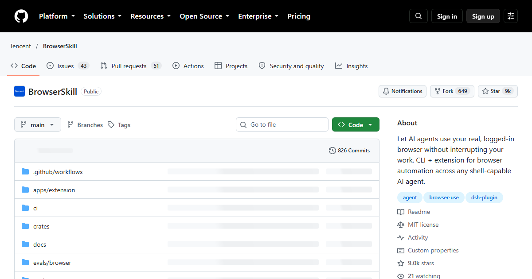Click the Issues count badge 43
532x279 pixels.
83,66
